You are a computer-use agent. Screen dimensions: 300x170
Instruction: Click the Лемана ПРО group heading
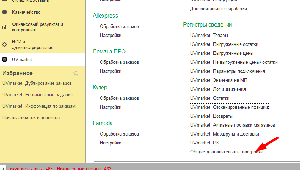coord(109,52)
